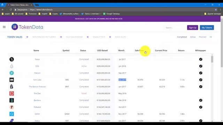Select the highlighted Dec 2017 cell
Viewport: 223px width, 125px height.
click(x=122, y=80)
